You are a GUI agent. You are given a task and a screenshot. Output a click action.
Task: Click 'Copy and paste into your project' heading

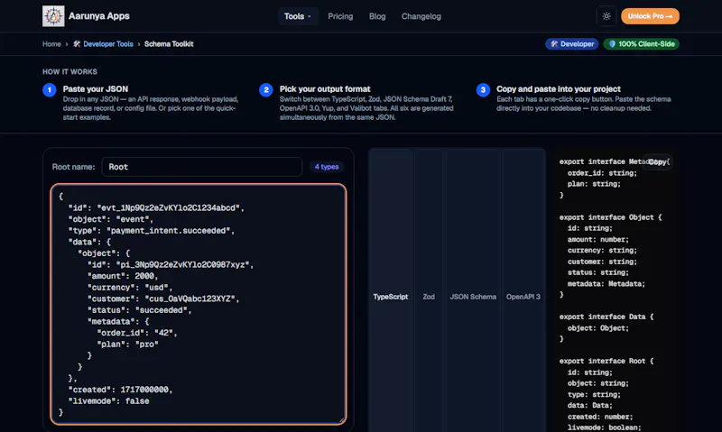tap(558, 88)
